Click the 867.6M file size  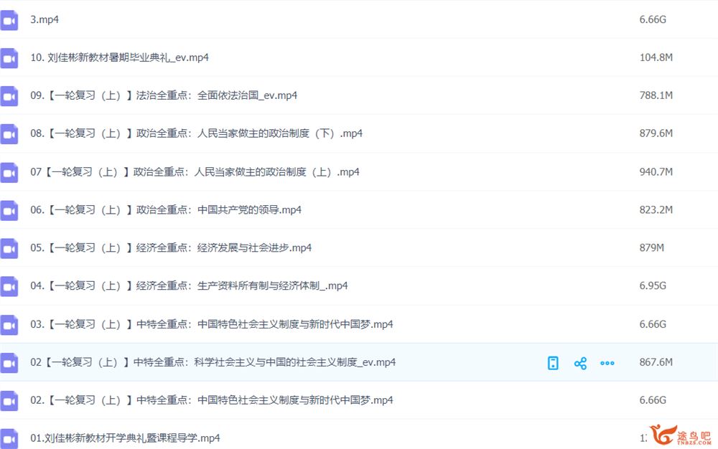point(656,362)
